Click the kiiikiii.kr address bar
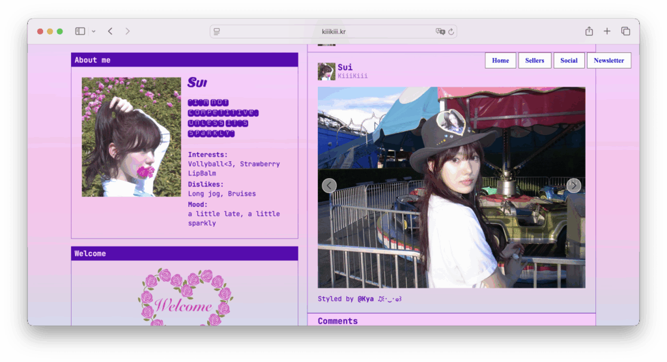Screen dimensions: 667x362 [333, 31]
